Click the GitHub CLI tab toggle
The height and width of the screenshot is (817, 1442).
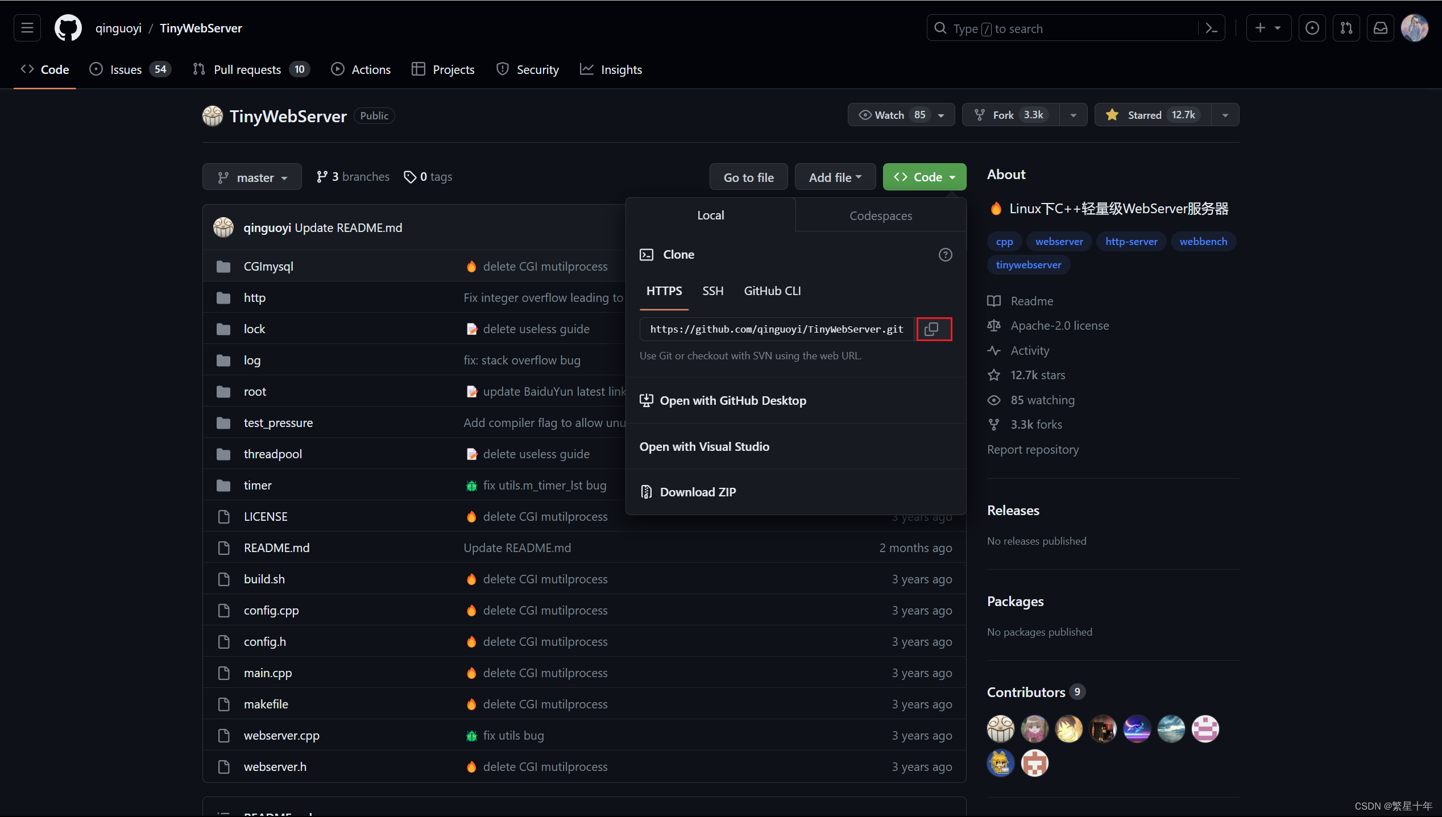coord(773,290)
